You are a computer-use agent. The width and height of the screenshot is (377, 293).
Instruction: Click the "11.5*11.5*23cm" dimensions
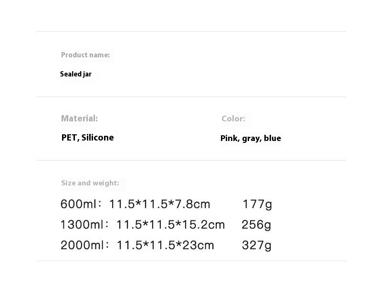point(165,246)
